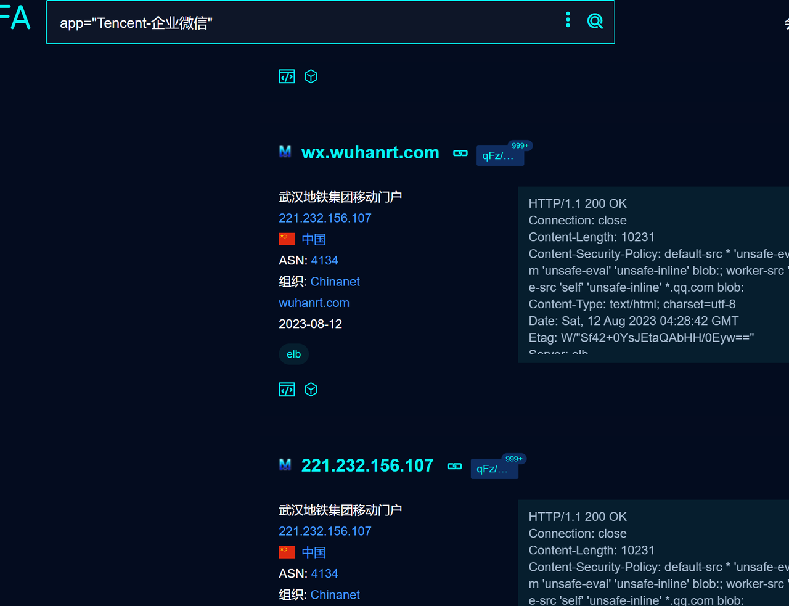Click the chain link icon next to wx.wuhanrt.com
Viewport: 789px width, 606px height.
click(x=460, y=153)
